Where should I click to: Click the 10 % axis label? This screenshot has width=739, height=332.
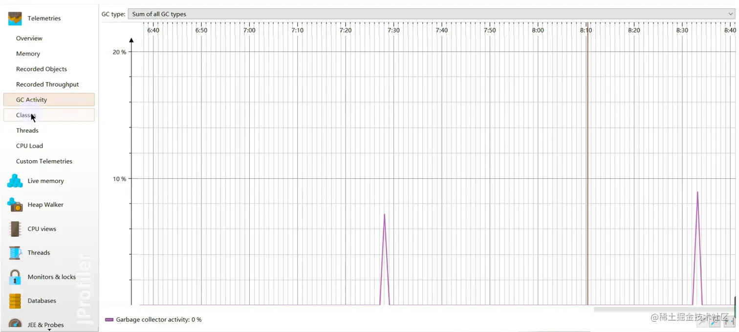coord(119,179)
